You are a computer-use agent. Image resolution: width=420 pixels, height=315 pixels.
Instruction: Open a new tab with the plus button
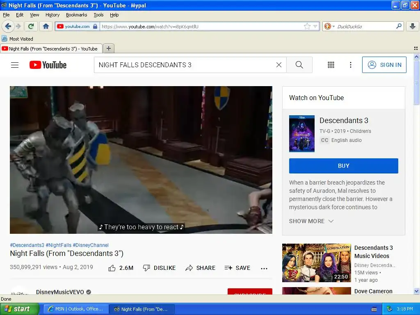108,48
